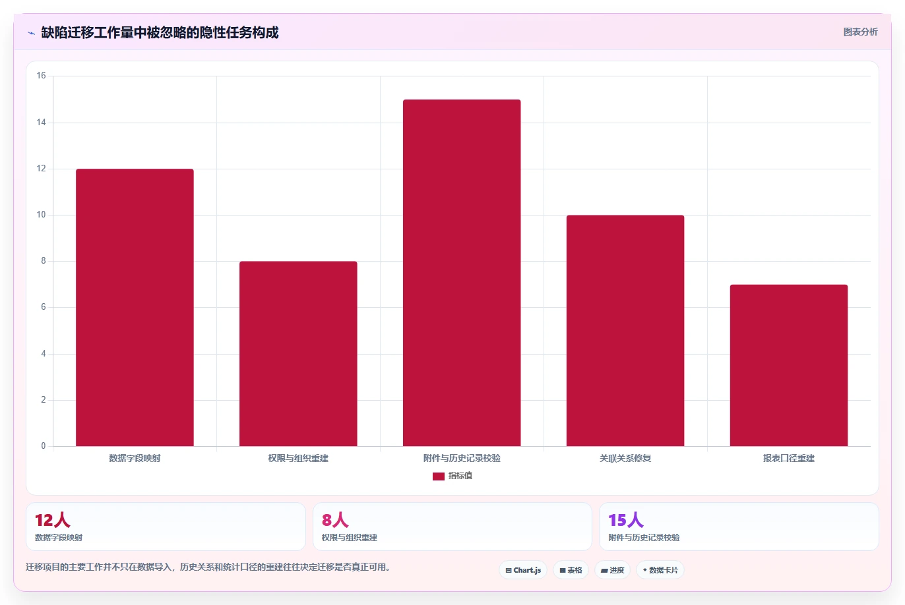The height and width of the screenshot is (605, 905).
Task: Open the 15人 附件与历史记录校验 stat card
Action: click(739, 527)
